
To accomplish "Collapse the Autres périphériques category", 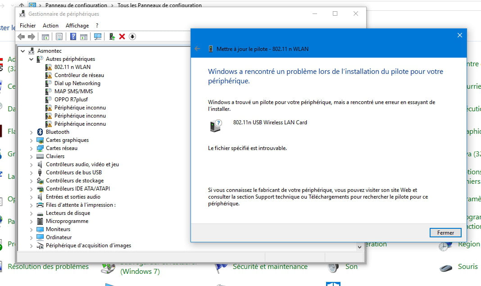I will pos(31,59).
